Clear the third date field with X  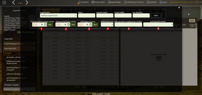pos(87,24)
